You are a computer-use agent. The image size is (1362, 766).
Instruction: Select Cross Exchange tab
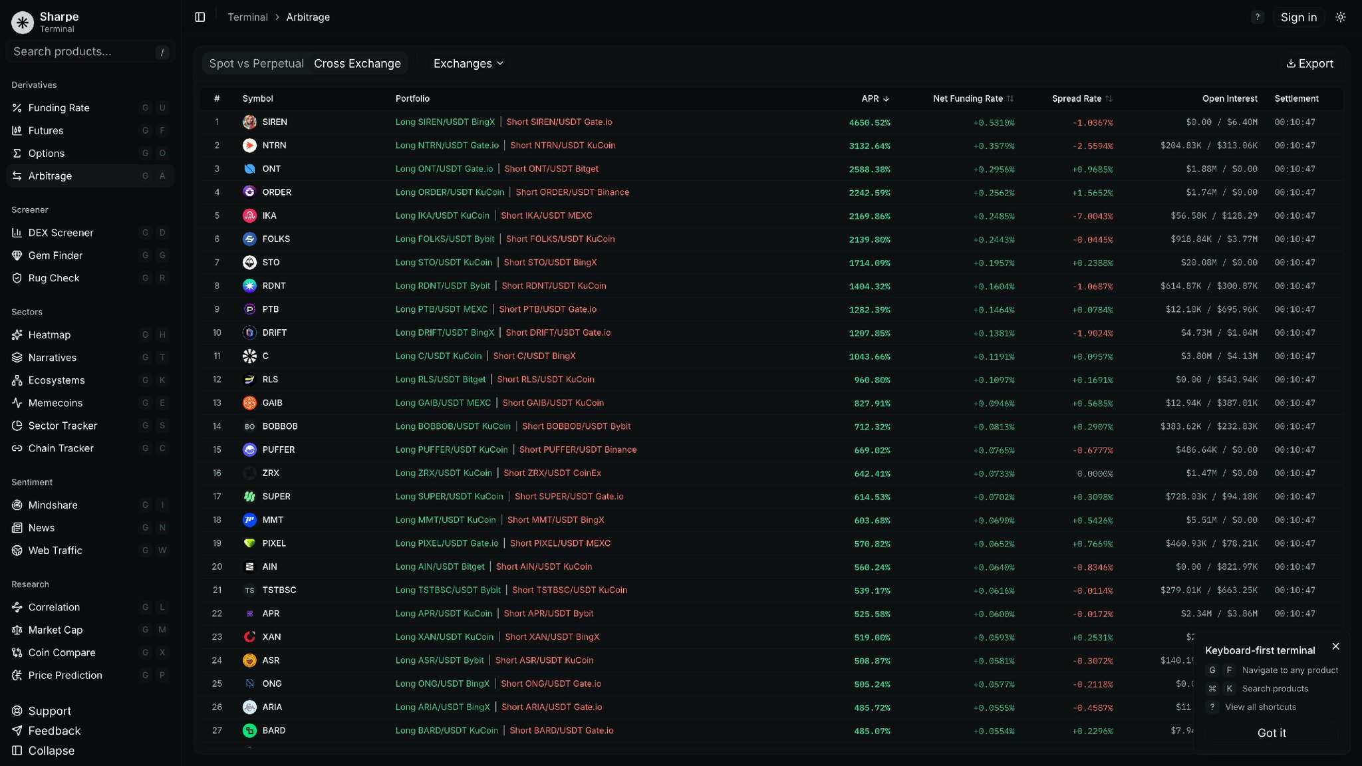[x=357, y=63]
